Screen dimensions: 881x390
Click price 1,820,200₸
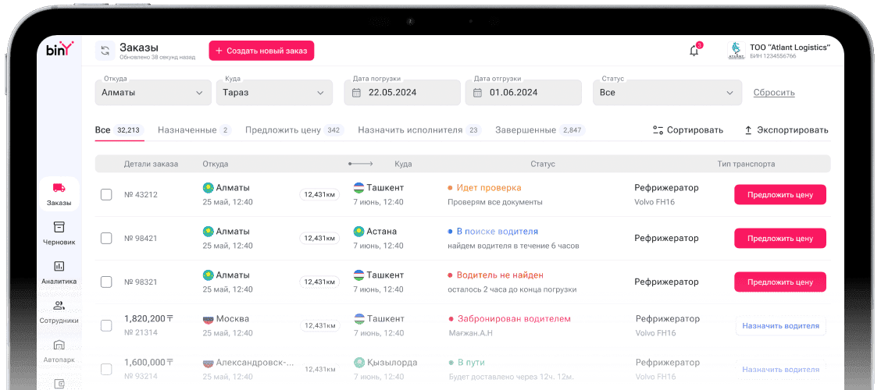[148, 319]
